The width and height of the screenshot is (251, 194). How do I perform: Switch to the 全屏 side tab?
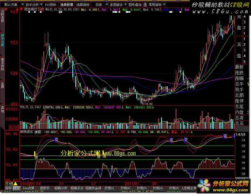(x=2, y=85)
